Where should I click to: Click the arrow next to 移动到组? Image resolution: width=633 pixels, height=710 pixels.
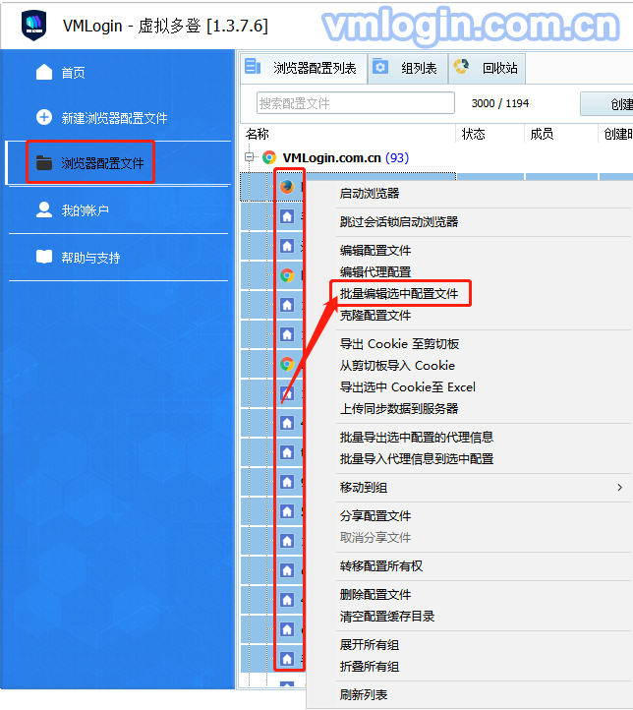click(x=620, y=488)
